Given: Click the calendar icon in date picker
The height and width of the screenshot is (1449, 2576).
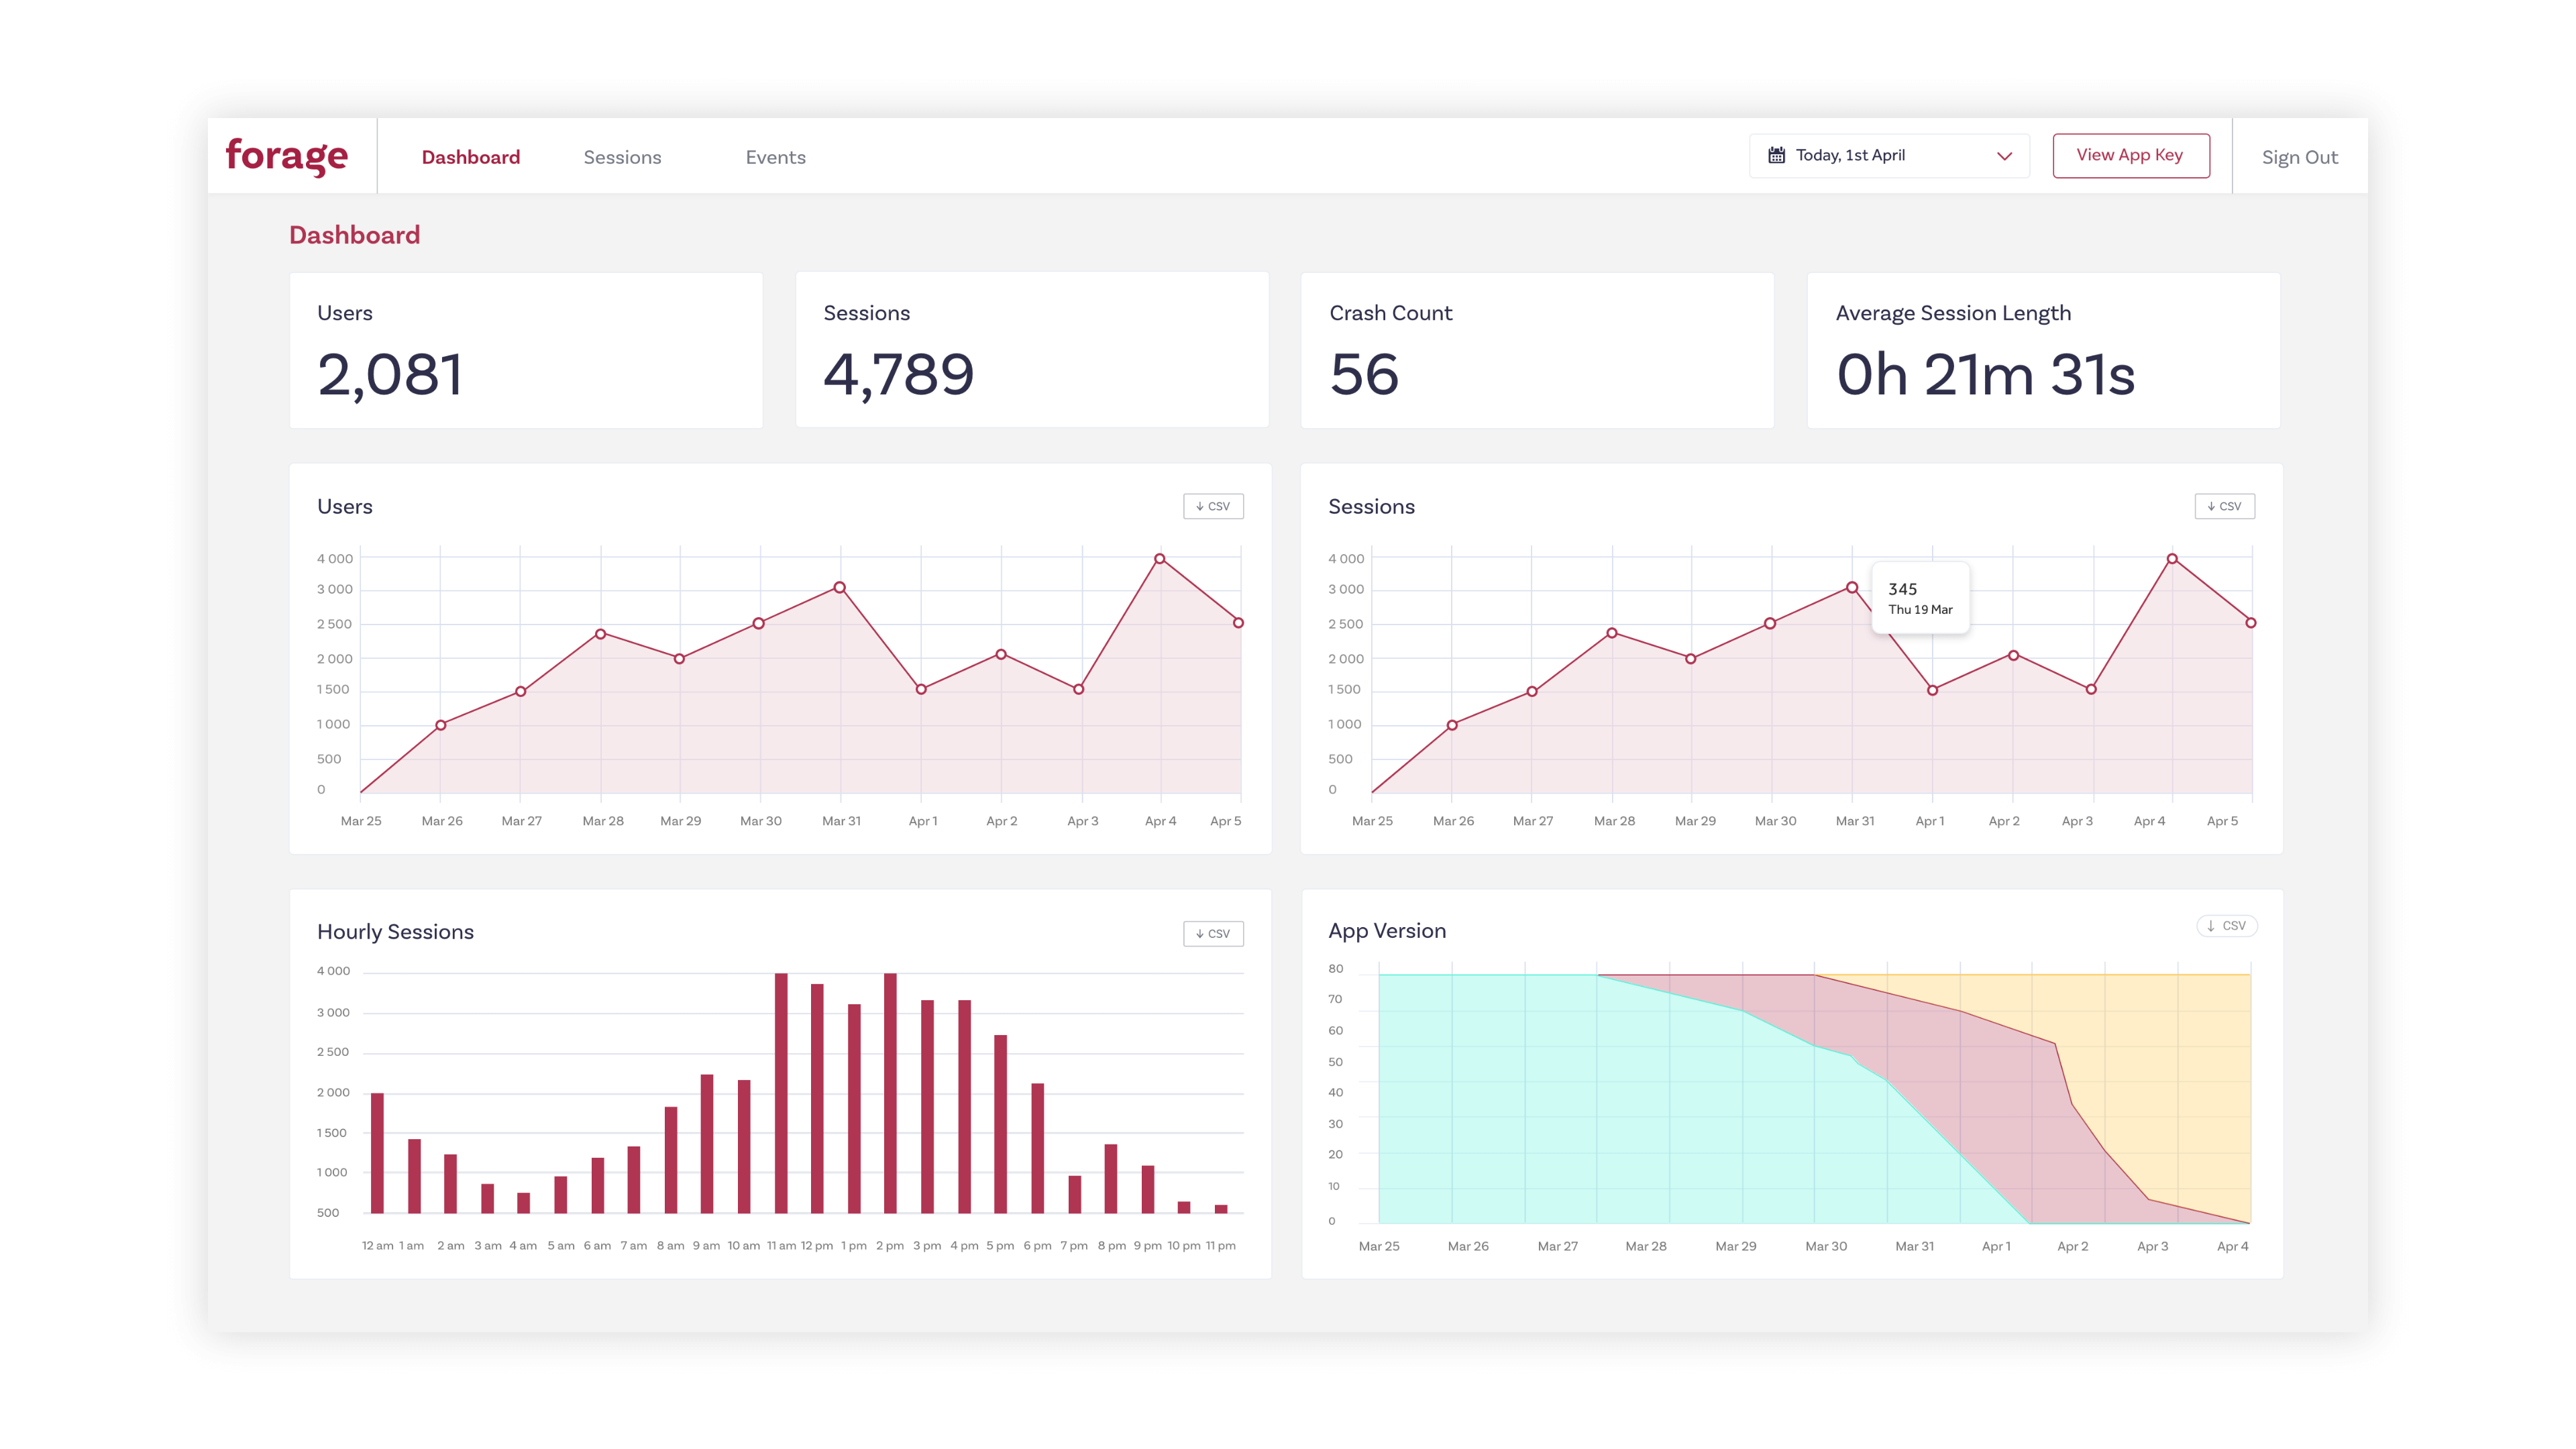Looking at the screenshot, I should pyautogui.click(x=1776, y=155).
